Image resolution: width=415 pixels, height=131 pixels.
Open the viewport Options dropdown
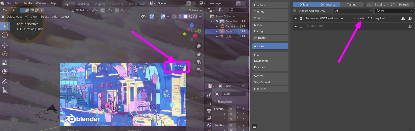coord(195,10)
